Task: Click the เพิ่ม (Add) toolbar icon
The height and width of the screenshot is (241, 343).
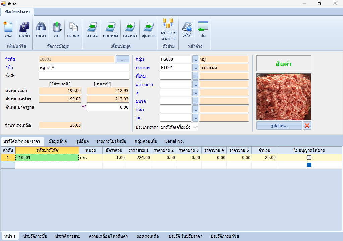Action: point(8,30)
